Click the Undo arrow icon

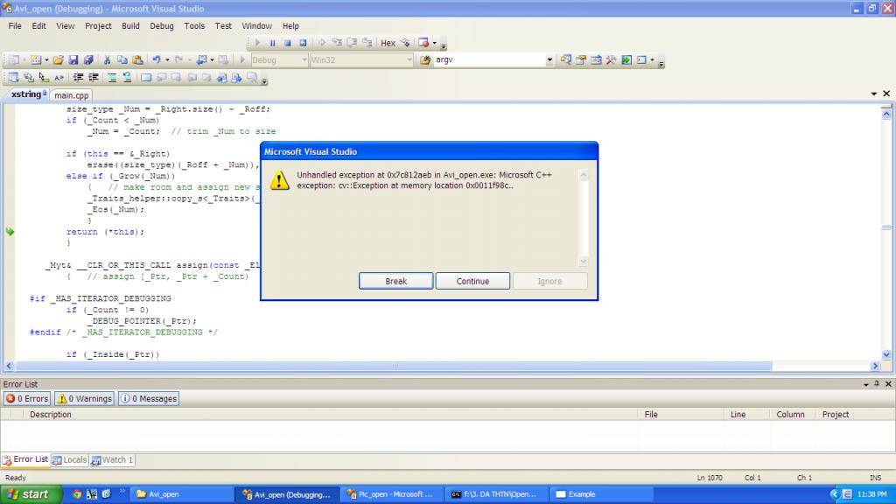(156, 60)
